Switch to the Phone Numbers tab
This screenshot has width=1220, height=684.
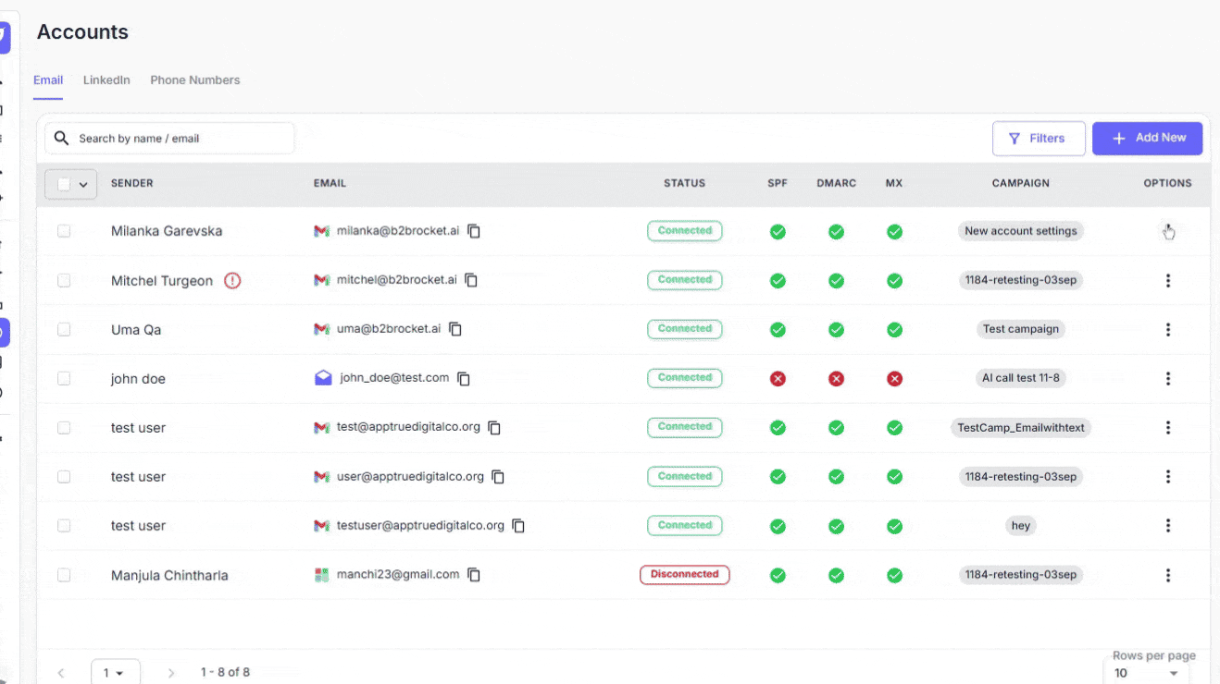pos(194,80)
